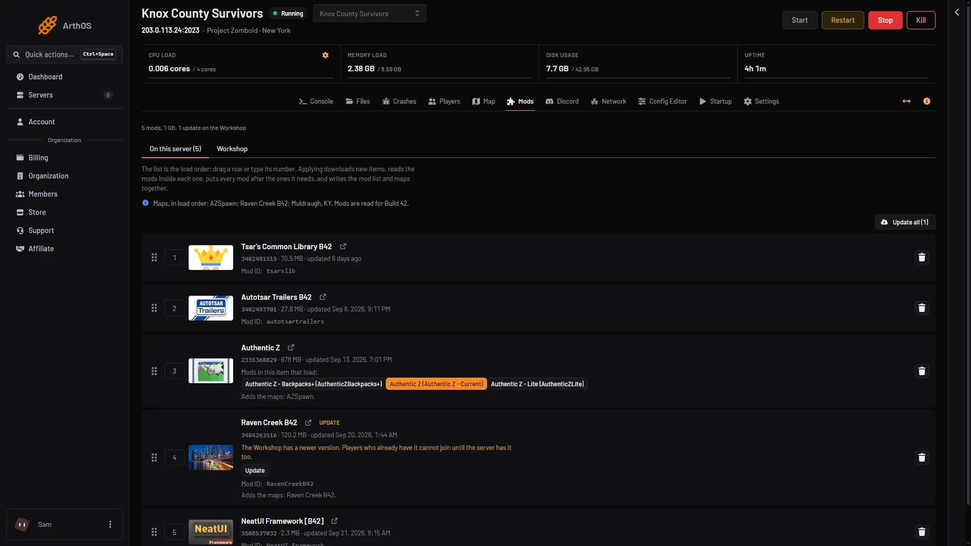Open the Store page

coord(64,212)
